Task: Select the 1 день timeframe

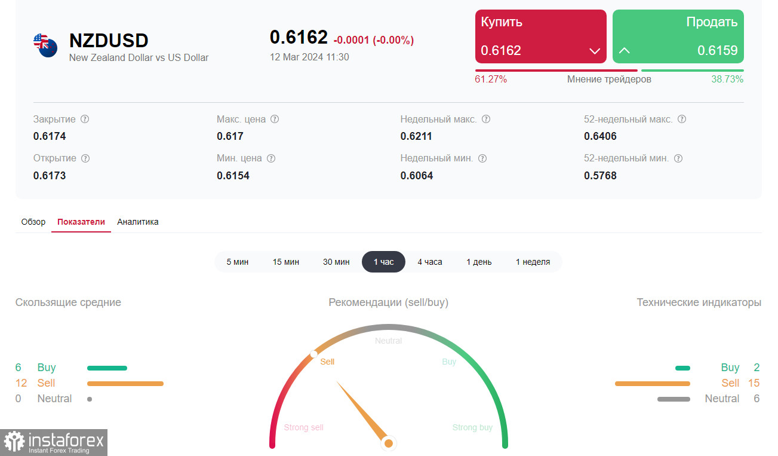Action: 479,262
